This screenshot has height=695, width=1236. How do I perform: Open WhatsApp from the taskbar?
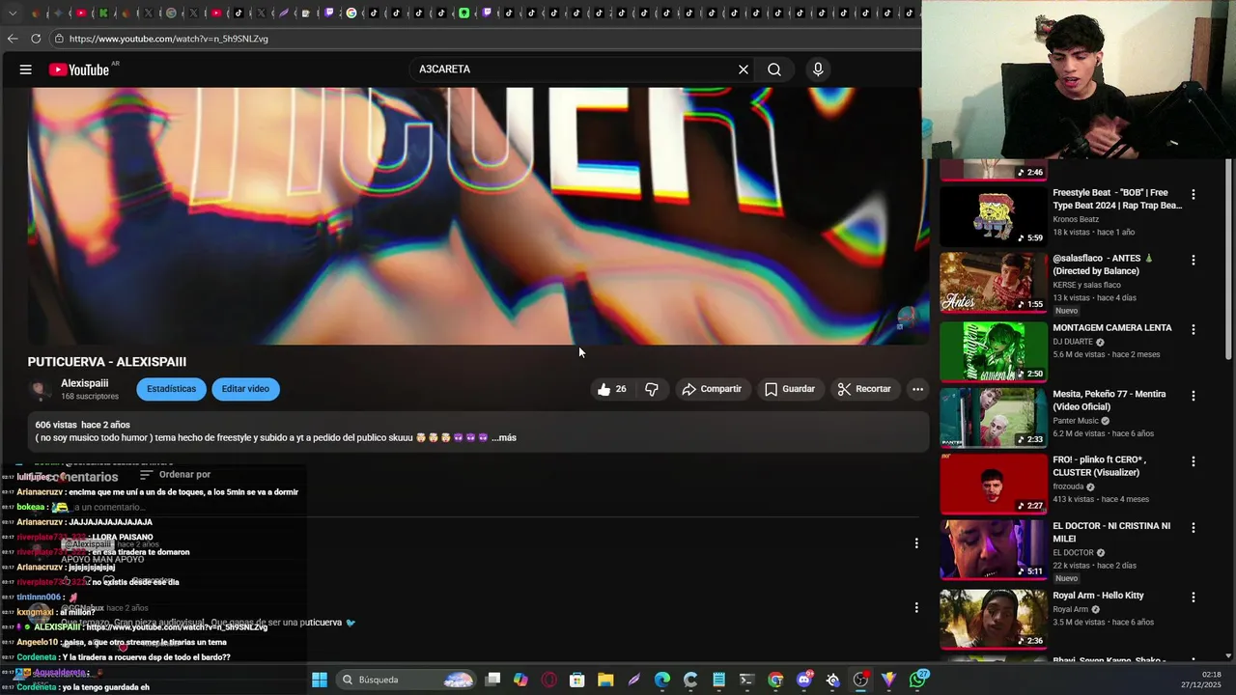[917, 680]
